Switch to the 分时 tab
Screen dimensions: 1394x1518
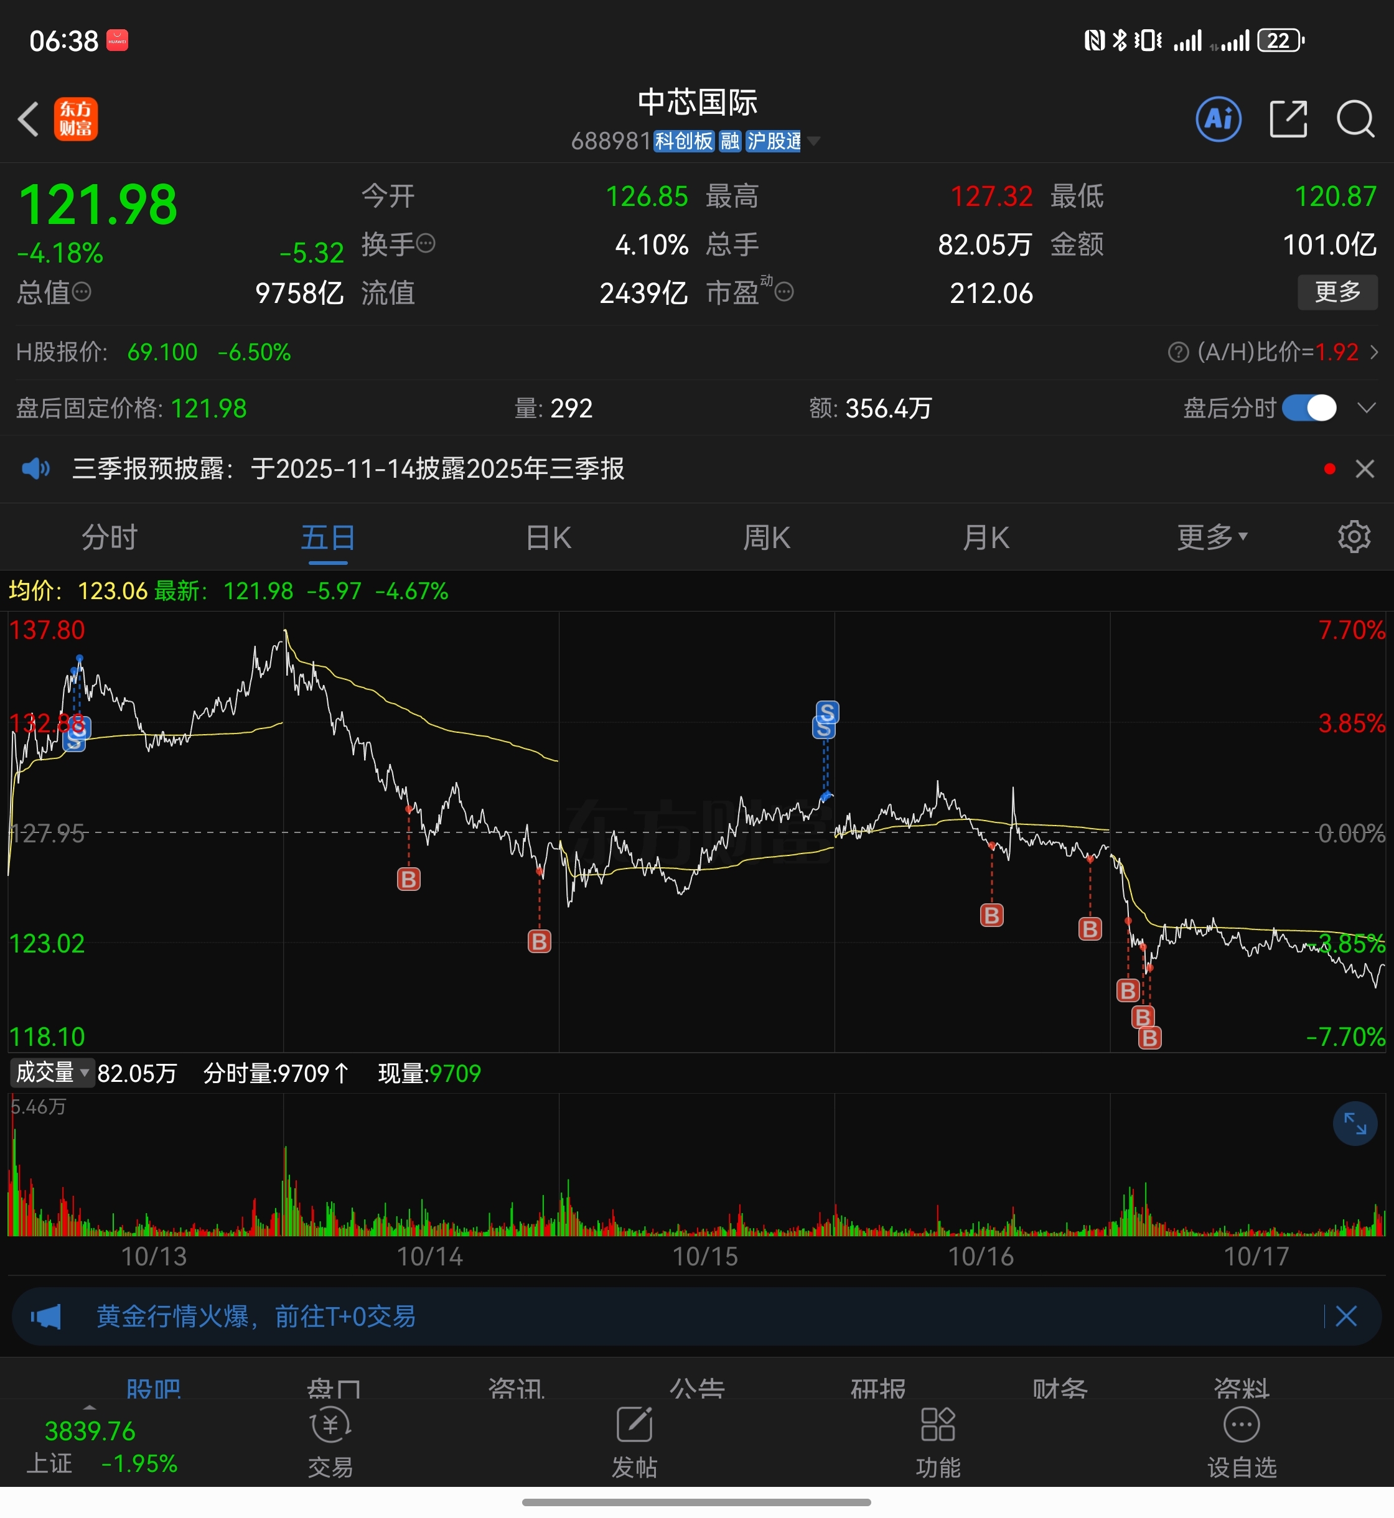[110, 538]
